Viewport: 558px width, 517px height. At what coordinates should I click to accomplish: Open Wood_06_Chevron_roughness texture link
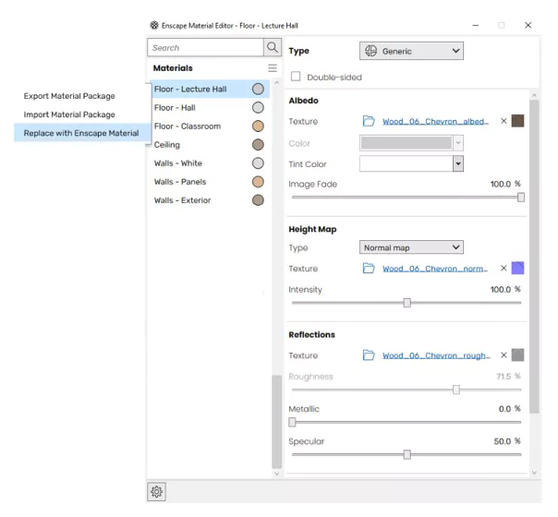coord(436,355)
